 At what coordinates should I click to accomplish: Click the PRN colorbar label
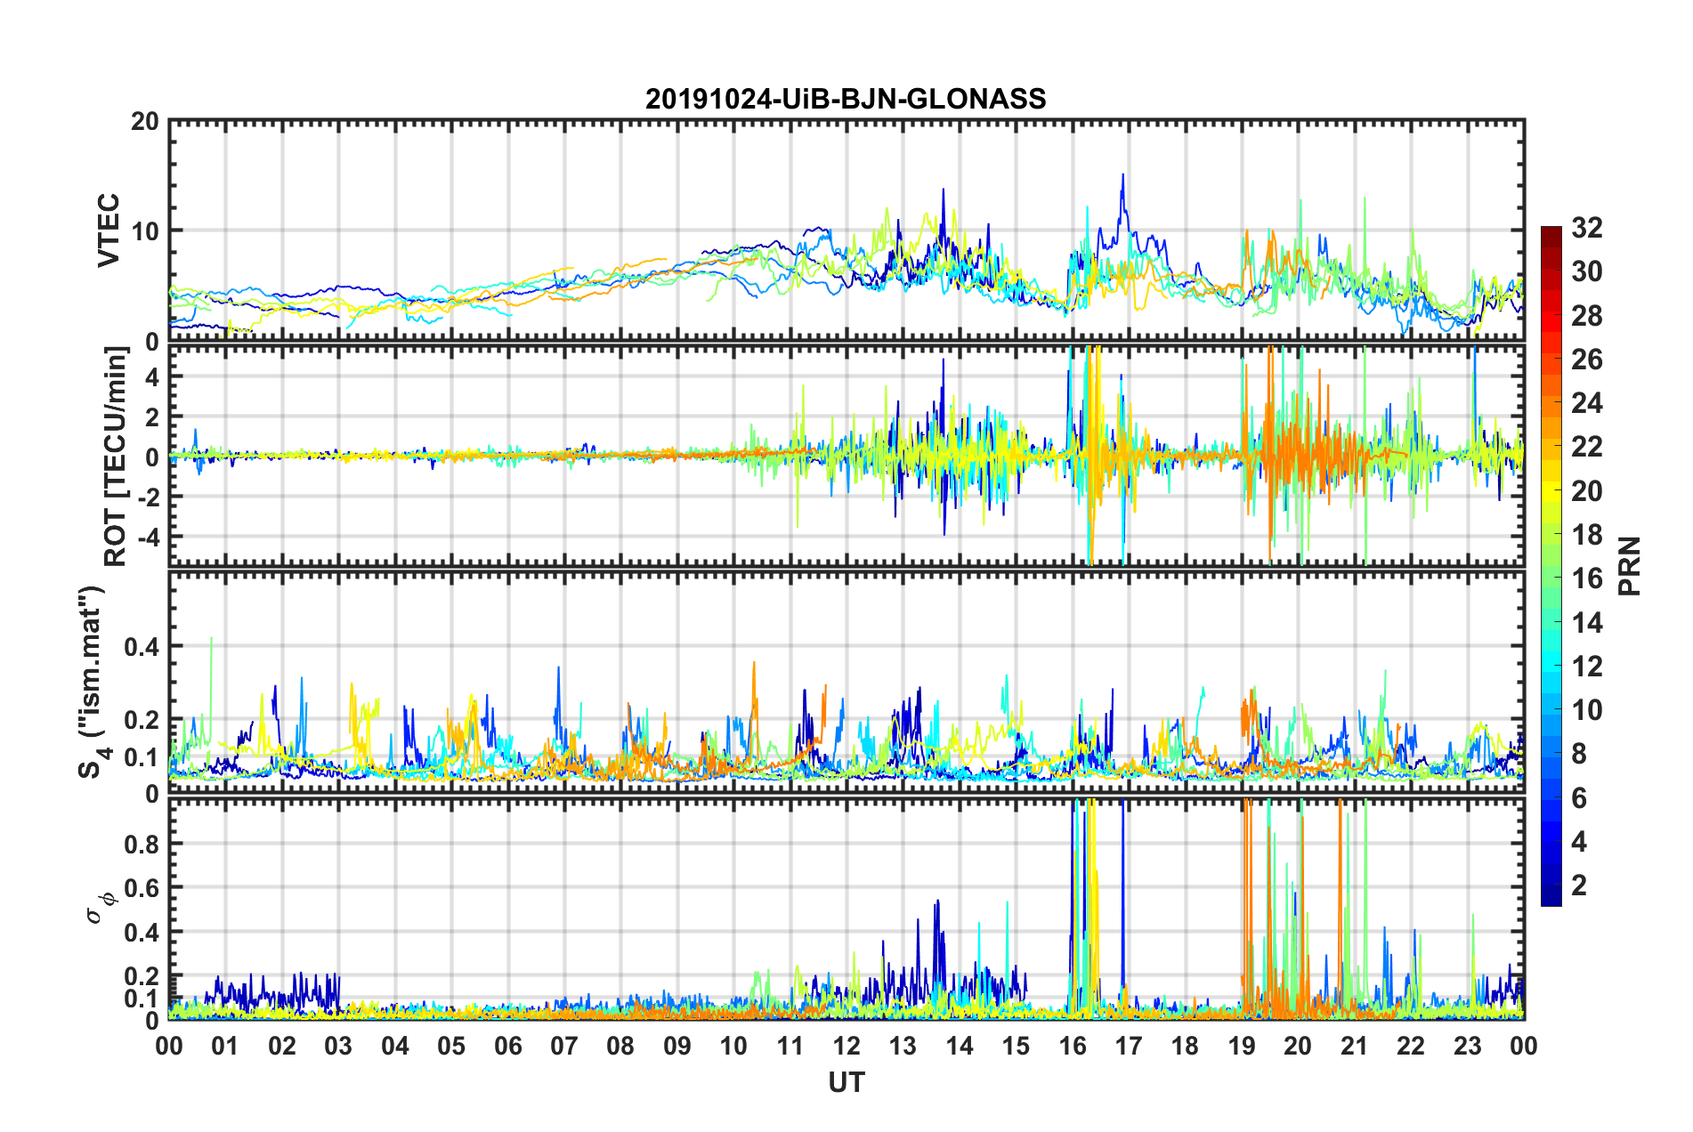tap(1629, 566)
